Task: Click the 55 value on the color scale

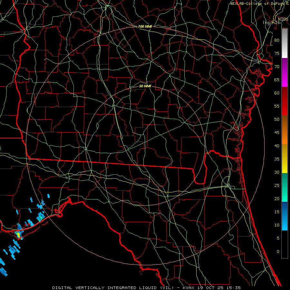Action: click(x=277, y=106)
